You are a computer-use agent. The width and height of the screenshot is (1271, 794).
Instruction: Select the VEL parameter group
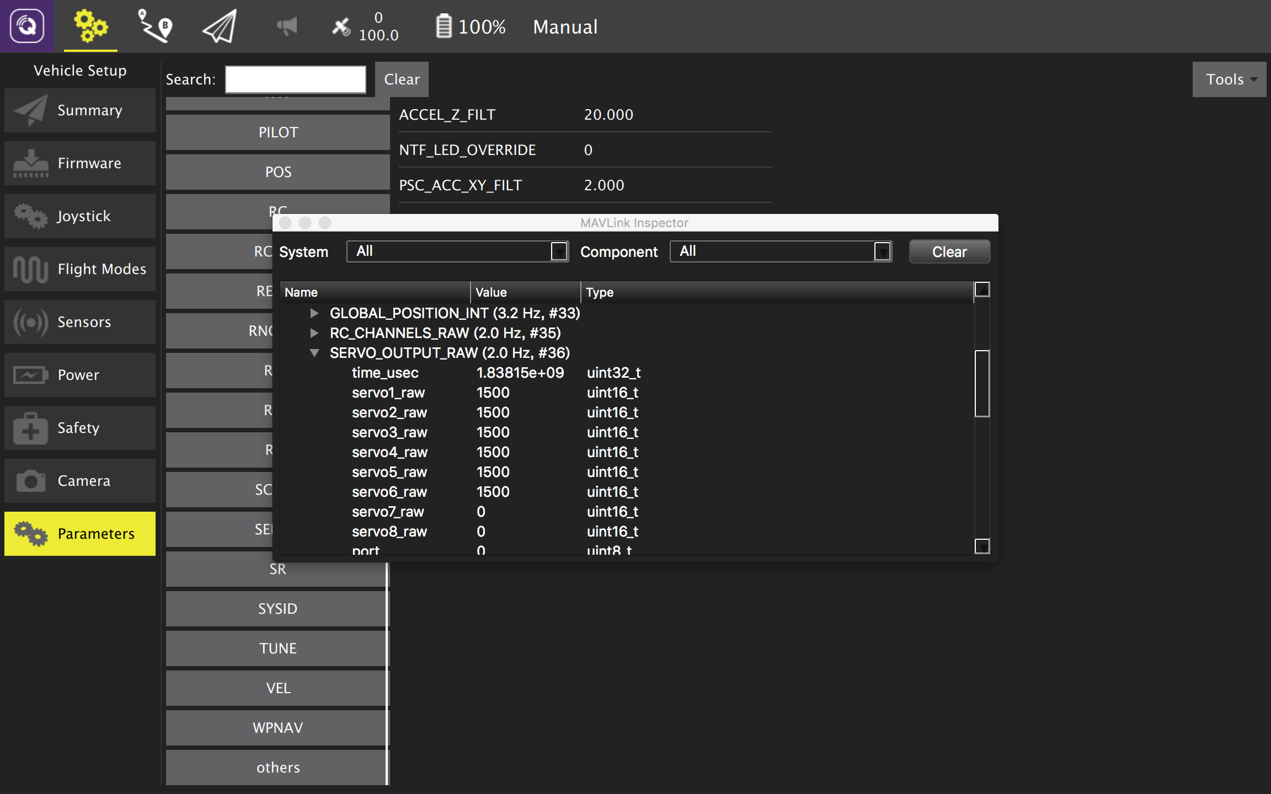[x=277, y=688]
